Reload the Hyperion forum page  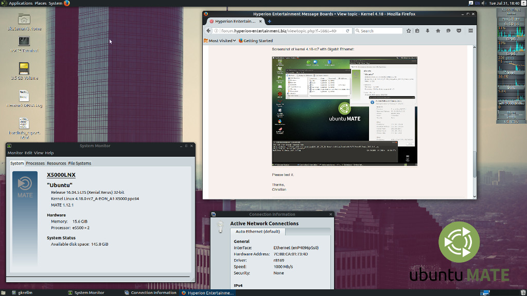347,30
